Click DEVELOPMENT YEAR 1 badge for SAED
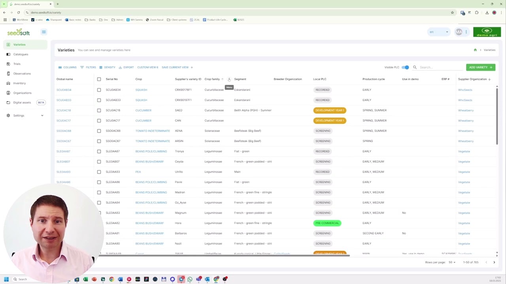506x284 pixels. click(330, 110)
